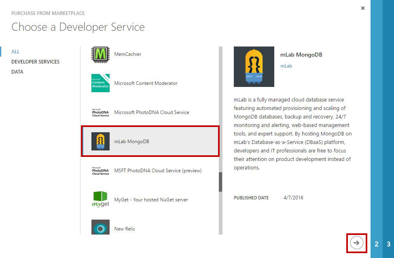394x258 pixels.
Task: Open the mLab publisher link
Action: [286, 66]
